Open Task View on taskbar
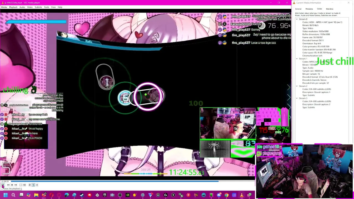Viewport: 354px width, 199px height. pyautogui.click(x=21, y=195)
